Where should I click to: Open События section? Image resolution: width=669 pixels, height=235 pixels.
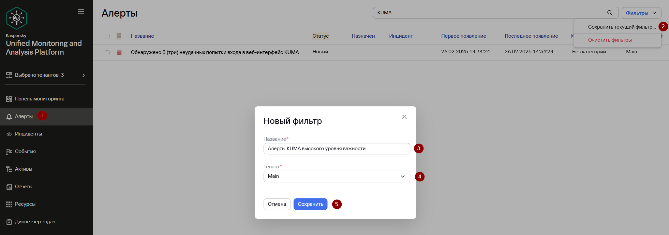[46, 151]
